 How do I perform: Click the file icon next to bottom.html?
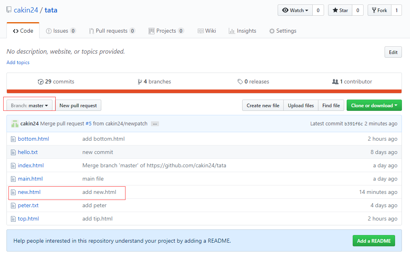pos(13,139)
